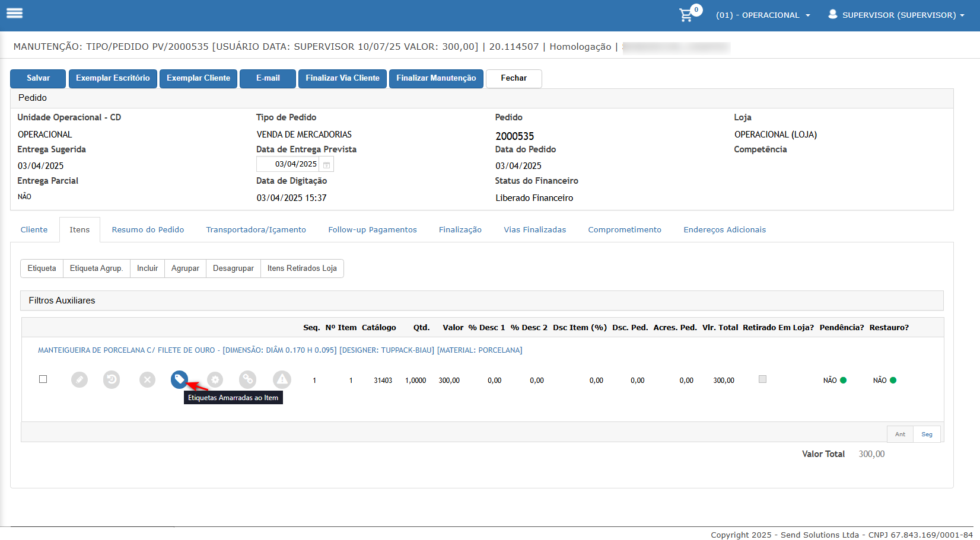Open Transportadora/Içamento tab
Screen dimensions: 980x540
pyautogui.click(x=256, y=230)
